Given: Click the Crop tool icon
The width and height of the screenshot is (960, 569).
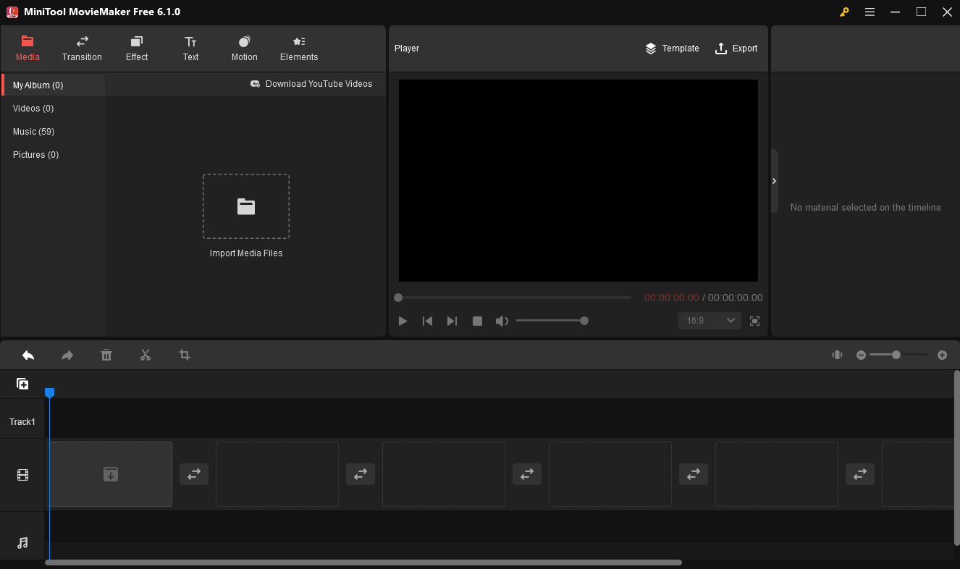Looking at the screenshot, I should point(185,355).
